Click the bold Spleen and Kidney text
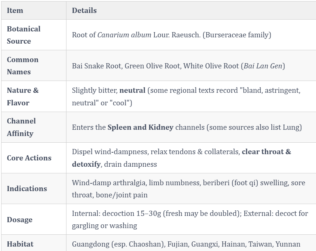The image size is (316, 251). click(140, 127)
